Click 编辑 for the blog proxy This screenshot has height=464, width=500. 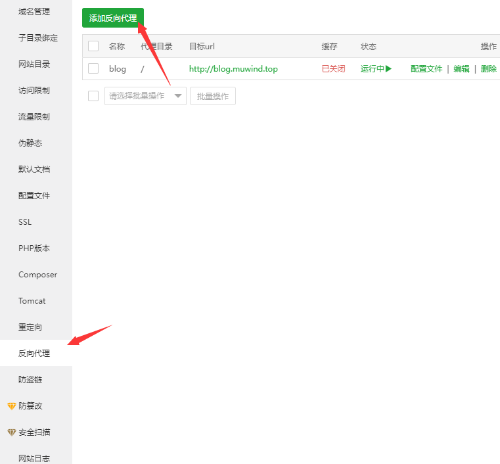[461, 69]
